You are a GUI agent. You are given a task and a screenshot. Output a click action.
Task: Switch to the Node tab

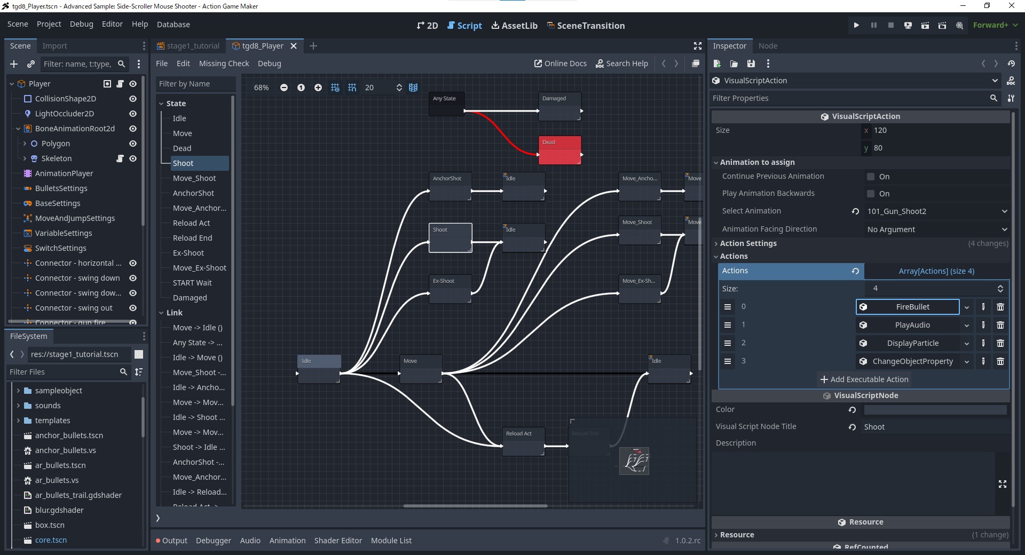pos(768,46)
